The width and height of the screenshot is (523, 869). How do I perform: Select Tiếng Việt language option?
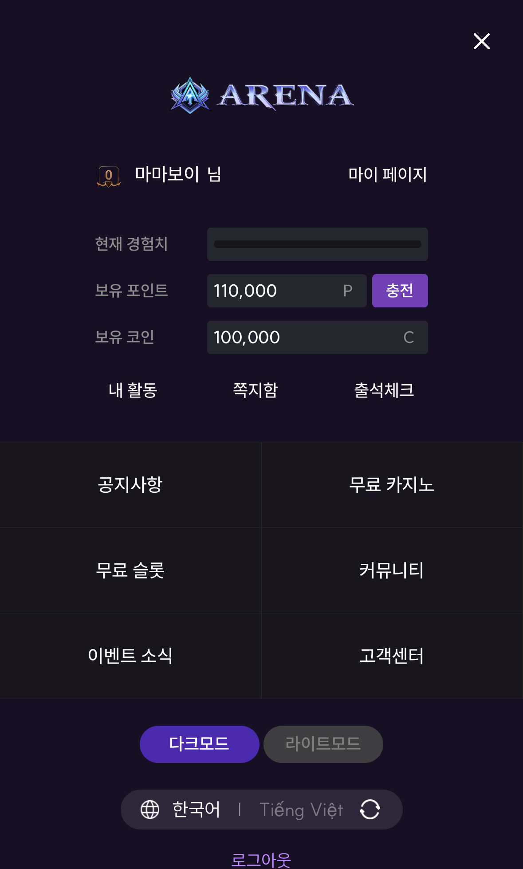tap(301, 810)
